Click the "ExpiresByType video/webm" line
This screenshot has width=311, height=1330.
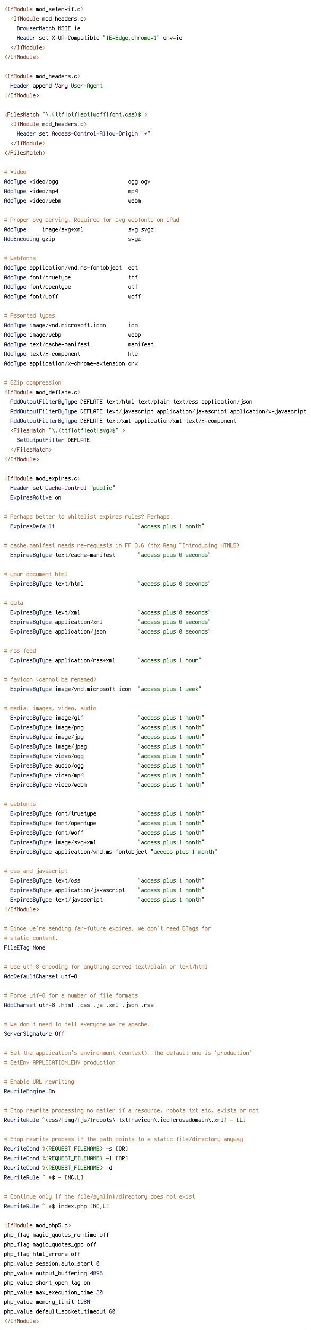107,785
